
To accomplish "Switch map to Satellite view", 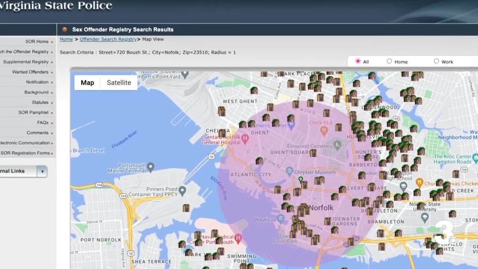I will (119, 83).
